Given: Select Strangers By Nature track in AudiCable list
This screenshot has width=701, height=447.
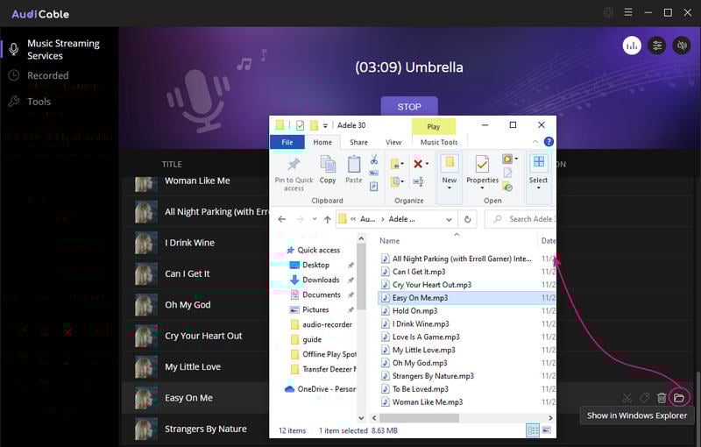Looking at the screenshot, I should pos(206,429).
